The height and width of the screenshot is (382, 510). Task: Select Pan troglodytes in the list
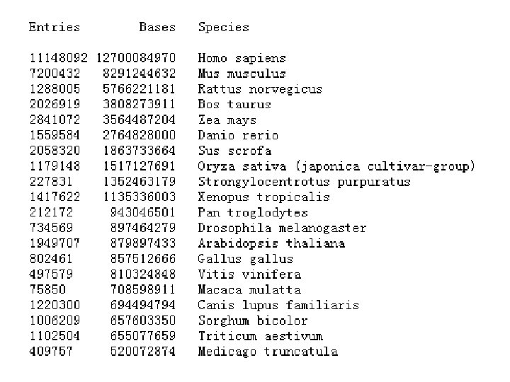click(x=253, y=212)
